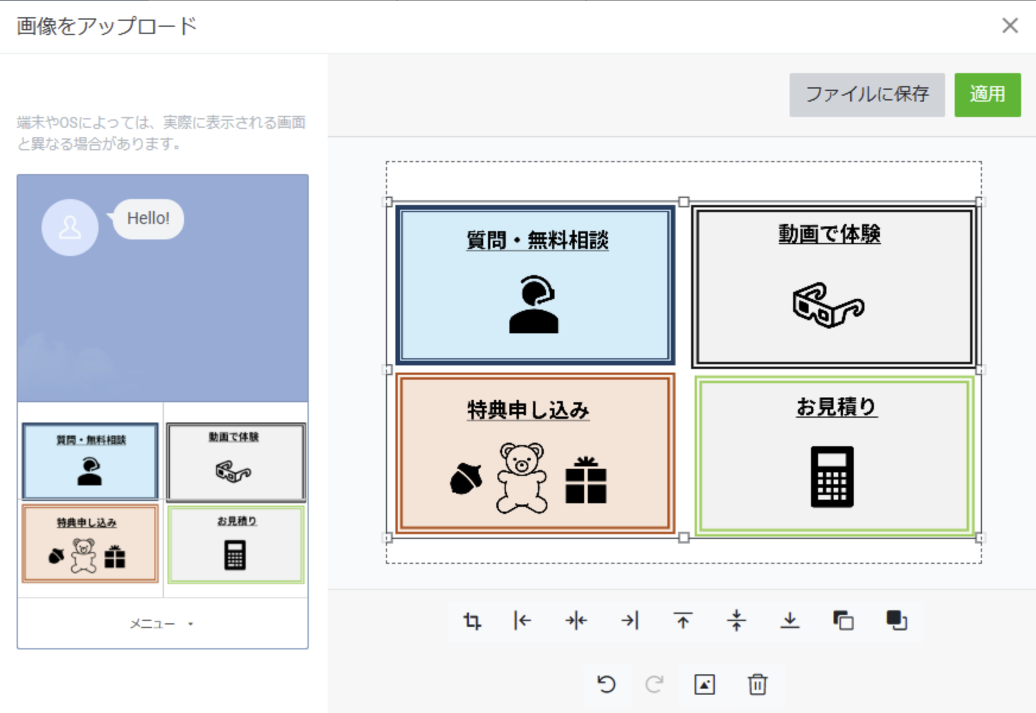The image size is (1036, 713).
Task: Center image vertically
Action: [x=736, y=621]
